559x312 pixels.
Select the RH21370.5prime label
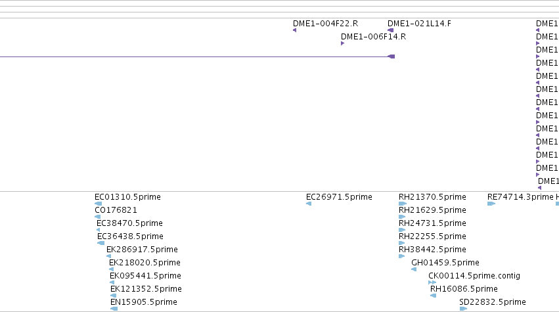click(x=432, y=197)
